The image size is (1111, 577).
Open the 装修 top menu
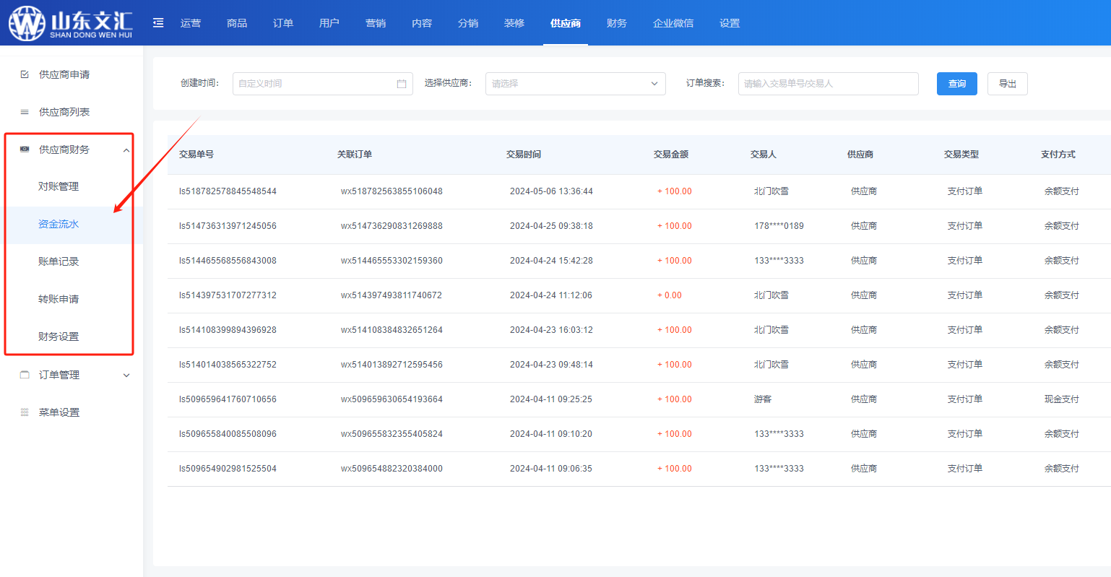tap(514, 23)
